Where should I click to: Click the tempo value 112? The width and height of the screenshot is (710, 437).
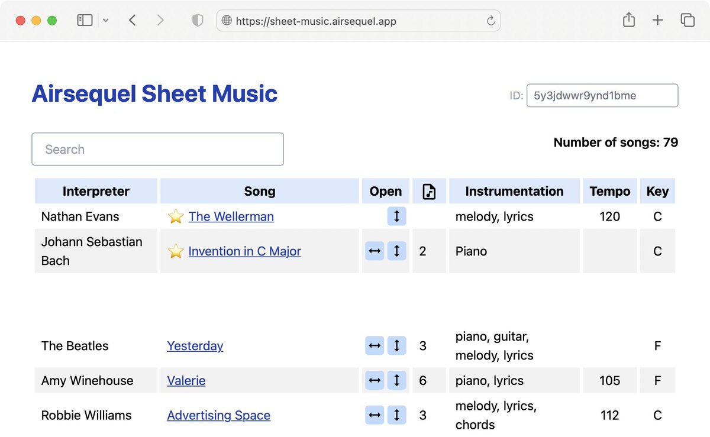pos(610,415)
